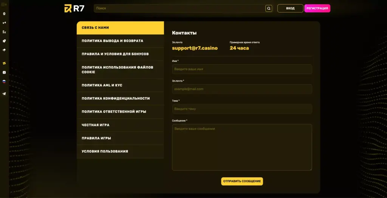Viewport: 387px width, 198px height.
Task: Open Политика вывода и возврата section
Action: 120,41
